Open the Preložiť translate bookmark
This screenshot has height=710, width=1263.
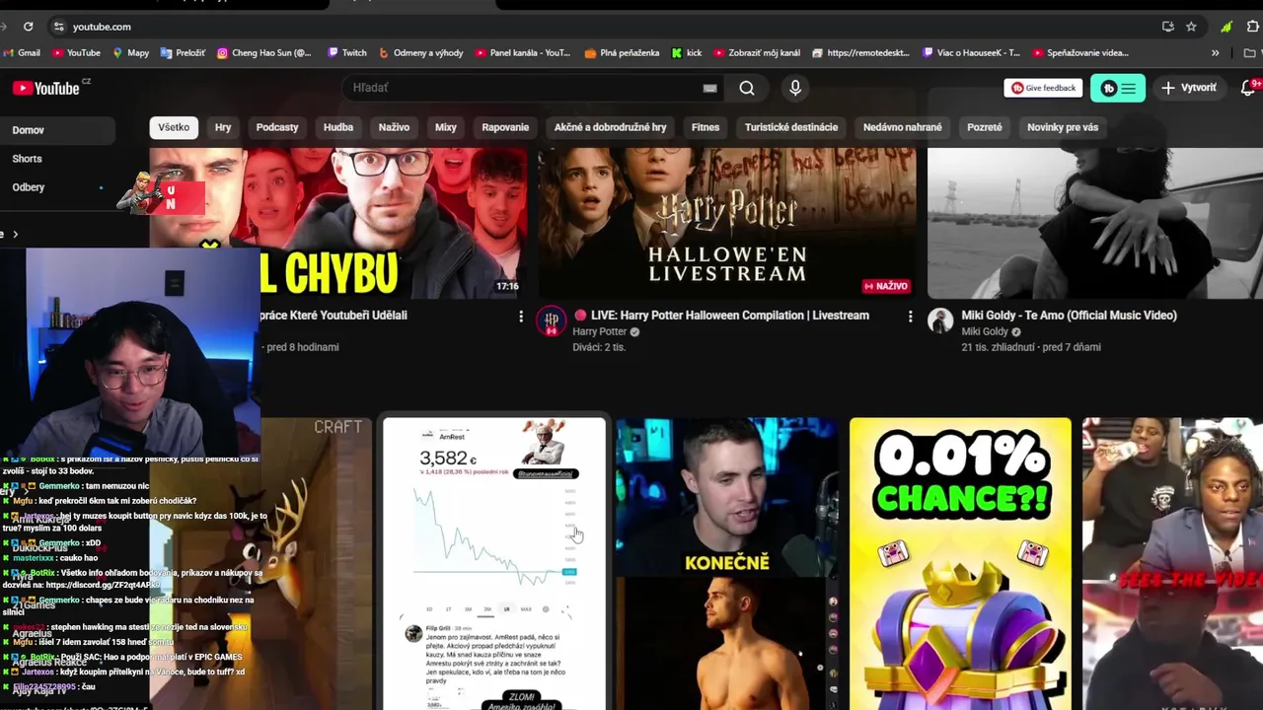(183, 52)
